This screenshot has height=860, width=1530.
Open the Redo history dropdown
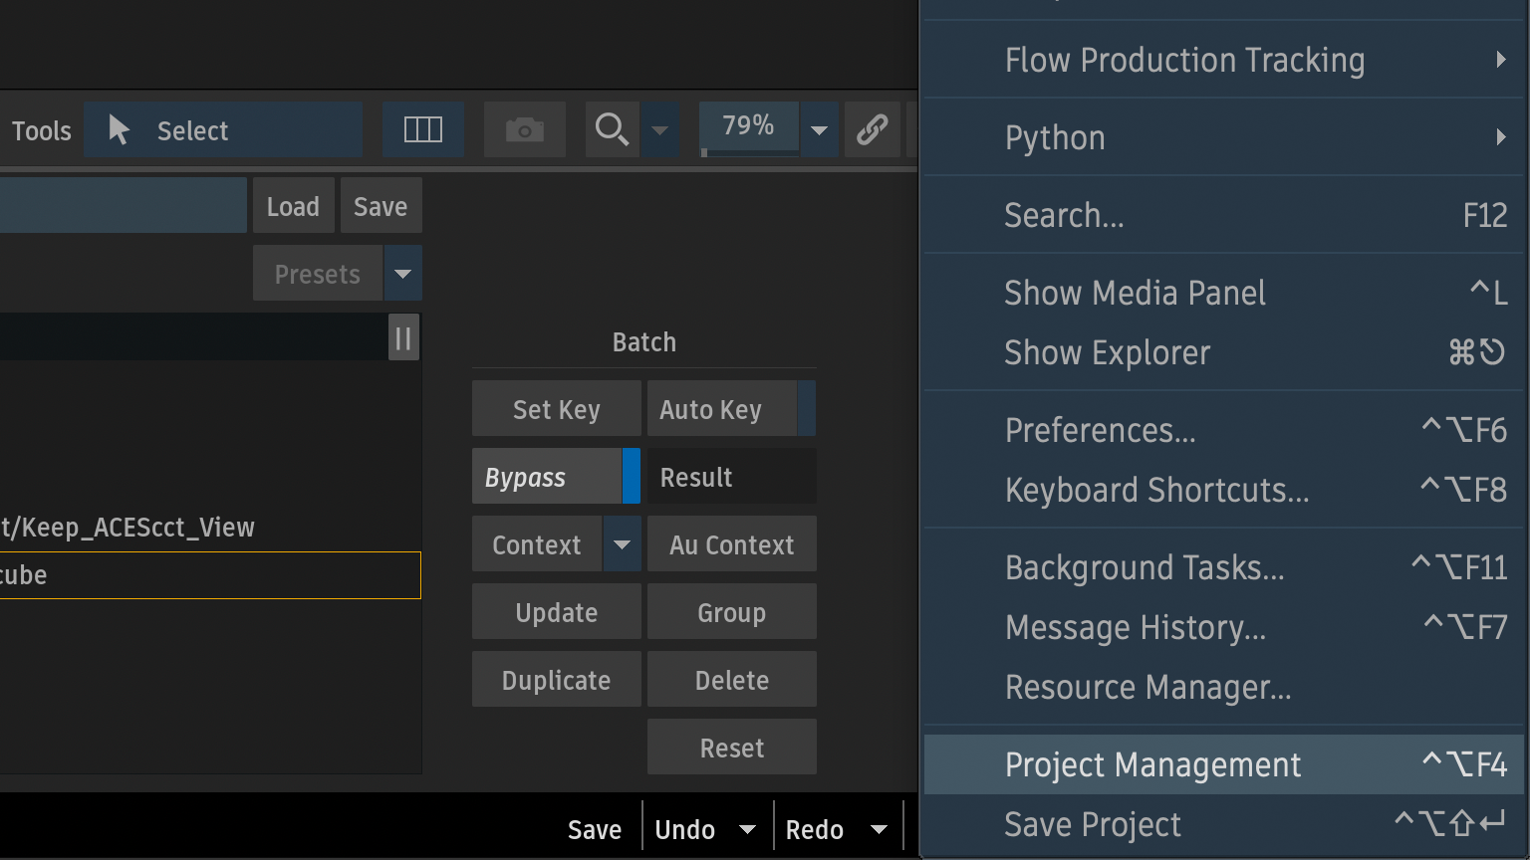point(879,829)
